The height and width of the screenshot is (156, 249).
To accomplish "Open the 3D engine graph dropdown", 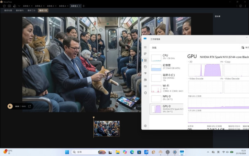I will pyautogui.click(x=190, y=62).
